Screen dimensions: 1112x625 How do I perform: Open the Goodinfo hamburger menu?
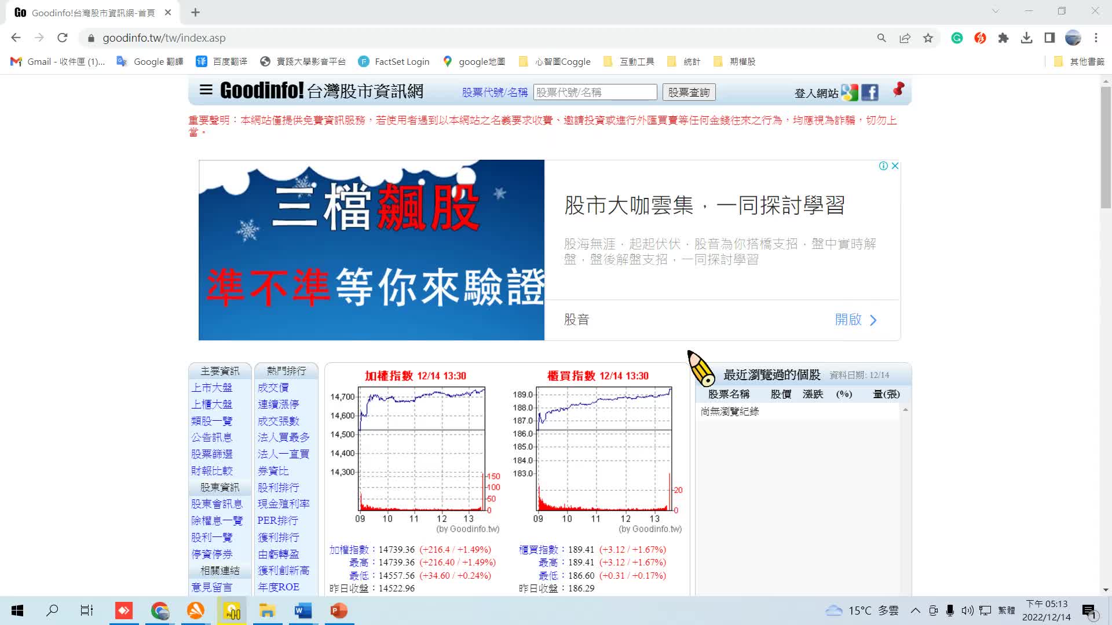point(206,90)
